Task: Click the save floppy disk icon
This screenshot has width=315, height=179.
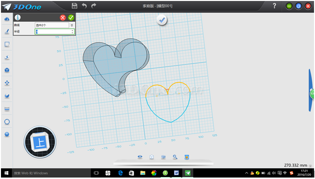Action: pos(75,6)
